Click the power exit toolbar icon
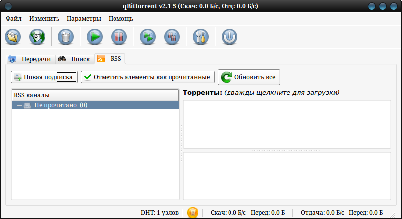 pyautogui.click(x=230, y=37)
